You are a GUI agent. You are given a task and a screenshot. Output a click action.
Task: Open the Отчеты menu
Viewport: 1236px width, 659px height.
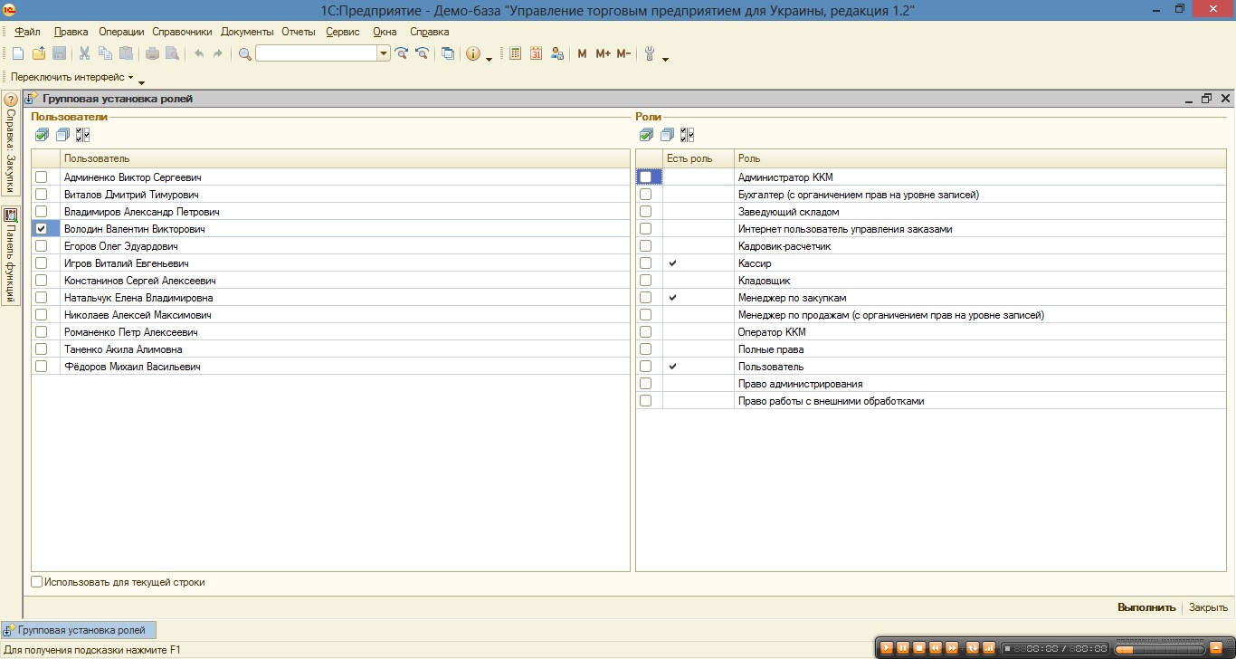tap(299, 32)
